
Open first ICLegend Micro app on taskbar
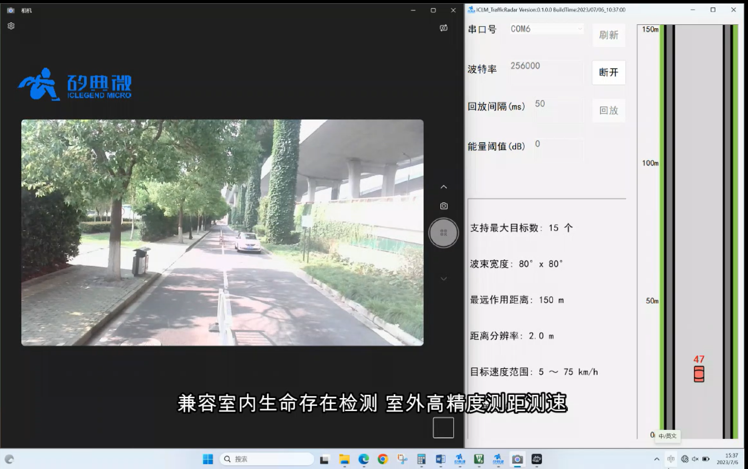pyautogui.click(x=460, y=459)
